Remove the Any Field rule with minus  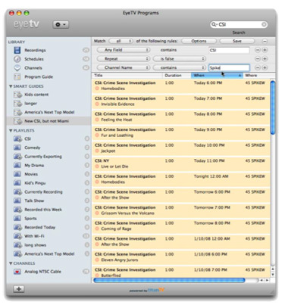coord(258,50)
